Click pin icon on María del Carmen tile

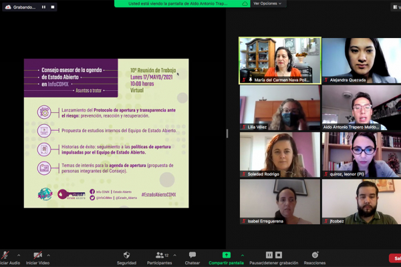pos(251,80)
